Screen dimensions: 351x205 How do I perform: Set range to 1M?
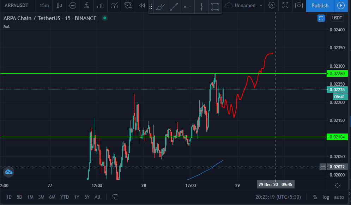(30, 197)
